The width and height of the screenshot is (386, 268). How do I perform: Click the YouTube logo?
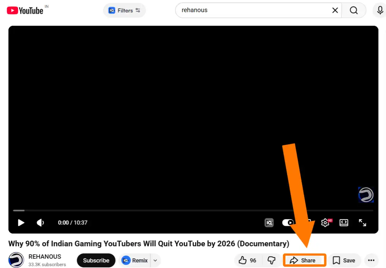(x=26, y=10)
